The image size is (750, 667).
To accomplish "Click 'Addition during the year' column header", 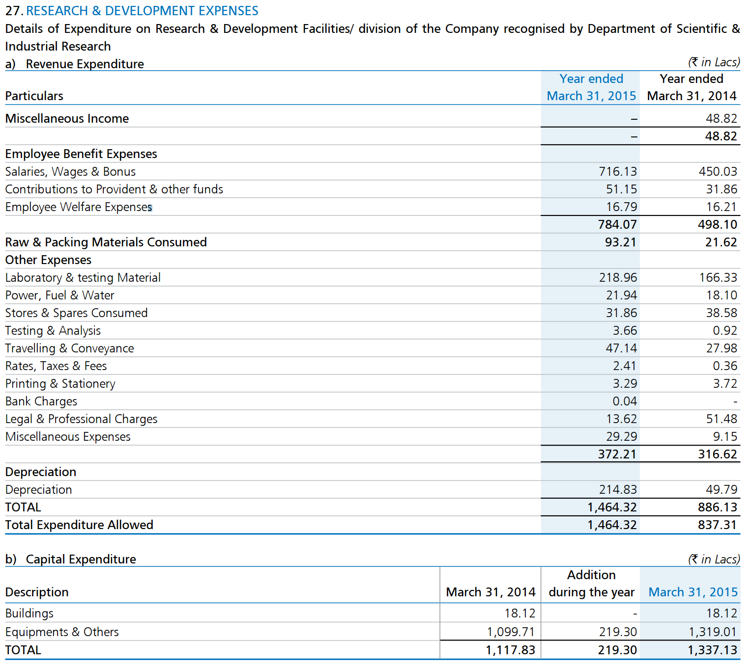I will click(591, 584).
